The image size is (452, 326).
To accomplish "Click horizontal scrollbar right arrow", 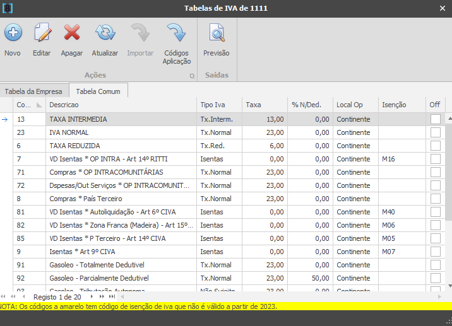I will [439, 296].
